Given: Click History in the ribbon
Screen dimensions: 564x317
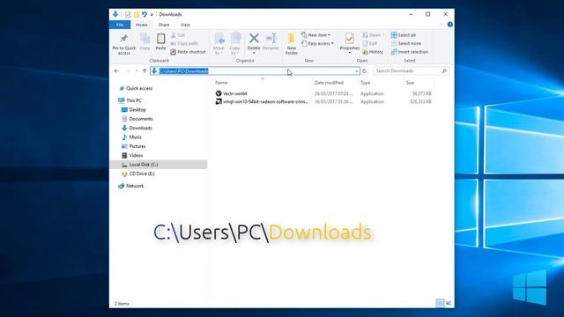Looking at the screenshot, I should pyautogui.click(x=373, y=52).
